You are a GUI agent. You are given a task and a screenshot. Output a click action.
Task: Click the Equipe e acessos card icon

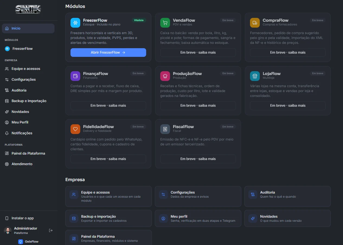pyautogui.click(x=74, y=194)
